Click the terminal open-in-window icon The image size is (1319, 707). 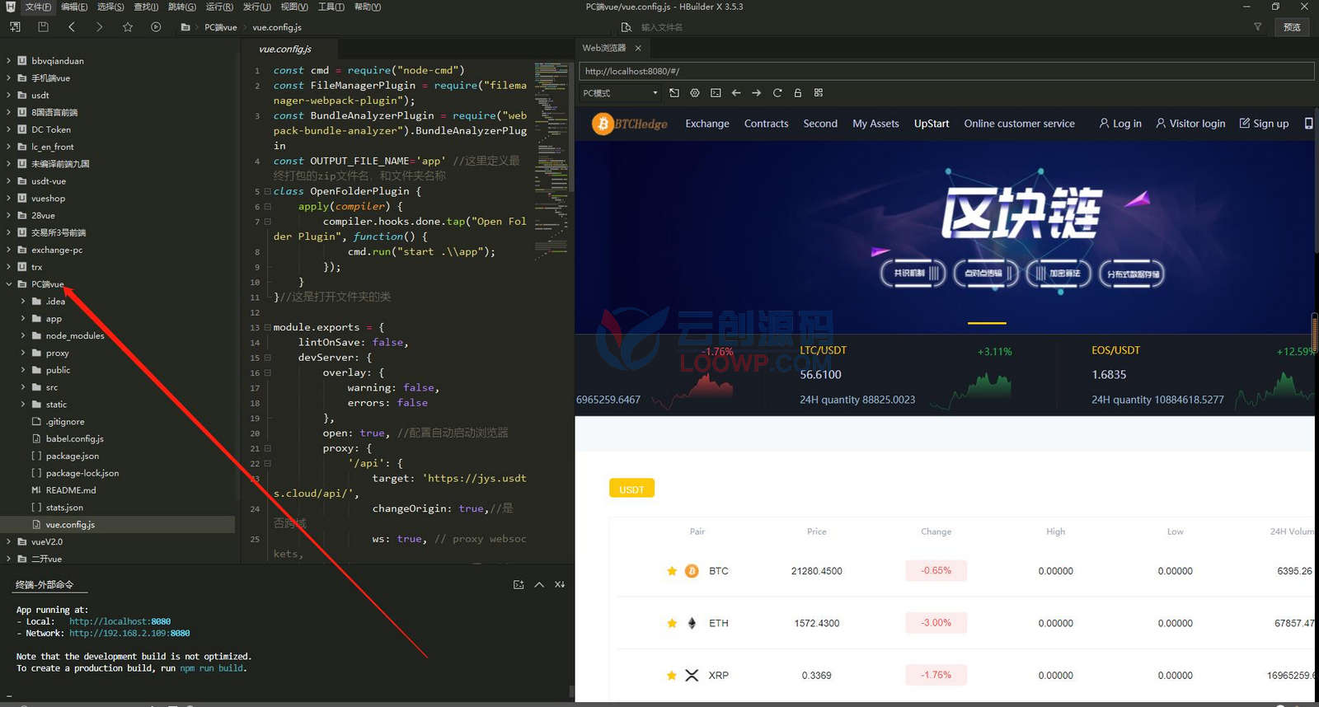(519, 584)
